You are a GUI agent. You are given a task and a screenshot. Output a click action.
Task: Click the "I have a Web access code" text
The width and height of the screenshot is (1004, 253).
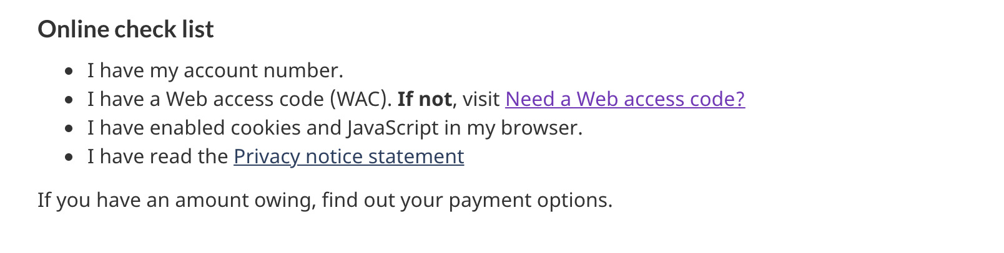coord(206,99)
